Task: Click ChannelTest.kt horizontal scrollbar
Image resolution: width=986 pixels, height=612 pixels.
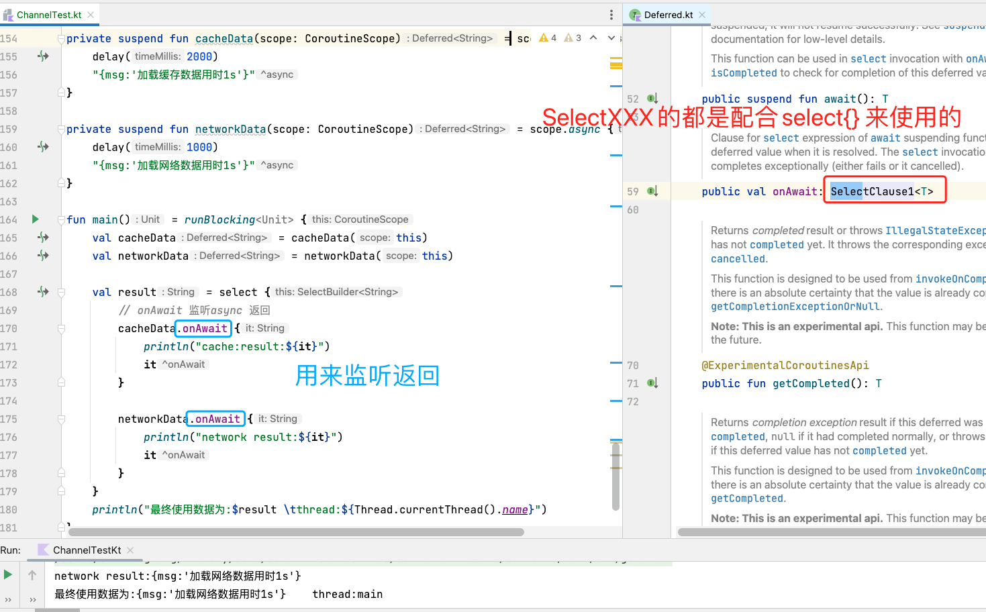Action: (295, 532)
